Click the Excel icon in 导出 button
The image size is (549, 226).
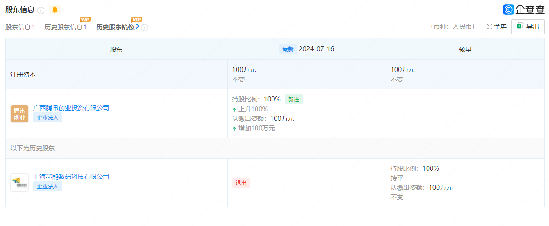(520, 26)
